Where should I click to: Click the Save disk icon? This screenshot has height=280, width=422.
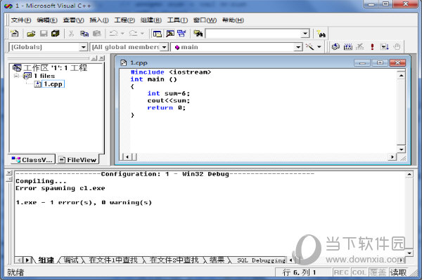coord(44,34)
